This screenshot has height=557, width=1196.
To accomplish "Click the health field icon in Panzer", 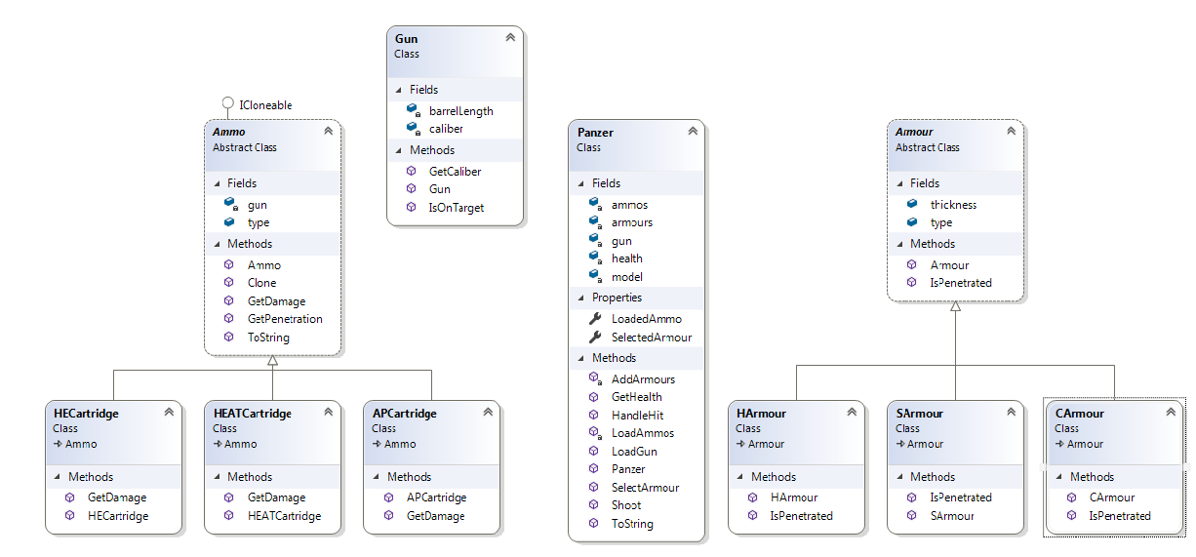I will [595, 259].
